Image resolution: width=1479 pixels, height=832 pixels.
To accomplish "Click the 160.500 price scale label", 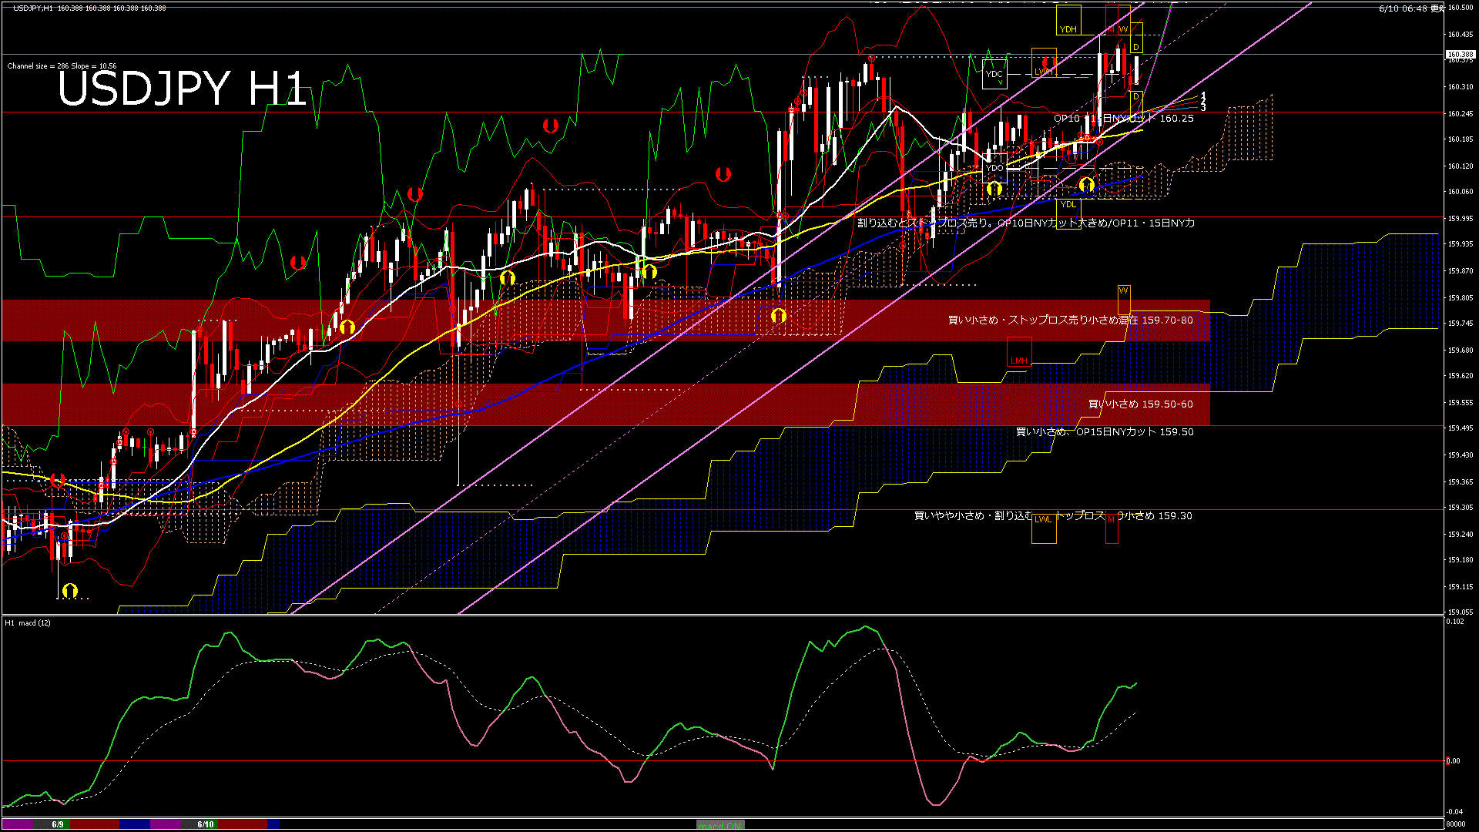I will click(x=1460, y=8).
